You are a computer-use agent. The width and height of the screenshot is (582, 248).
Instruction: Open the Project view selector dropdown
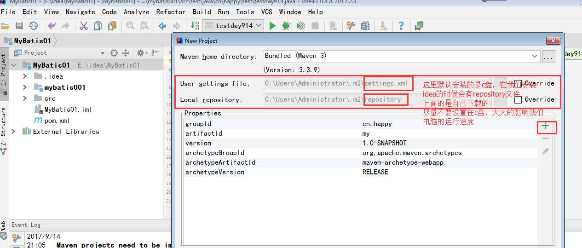(x=102, y=53)
